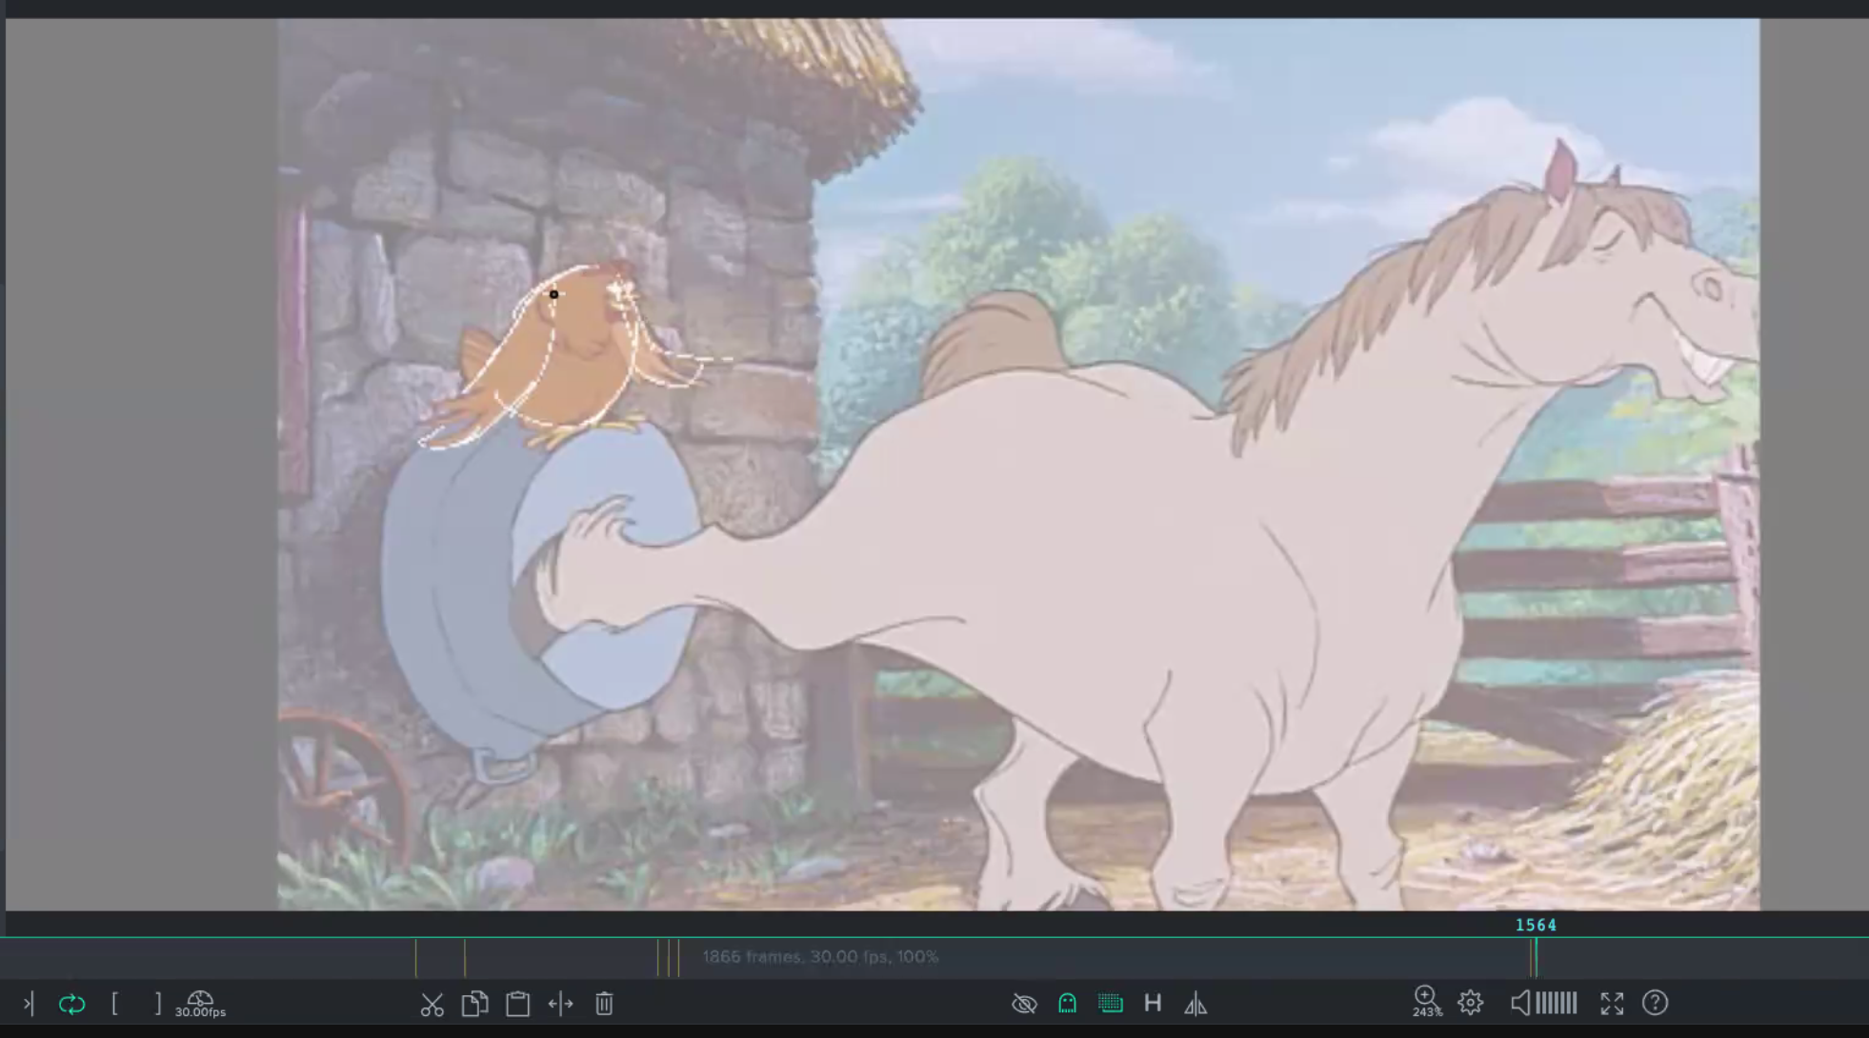Toggle the crossed-out eye visibility icon
This screenshot has width=1869, height=1038.
click(x=1024, y=1004)
